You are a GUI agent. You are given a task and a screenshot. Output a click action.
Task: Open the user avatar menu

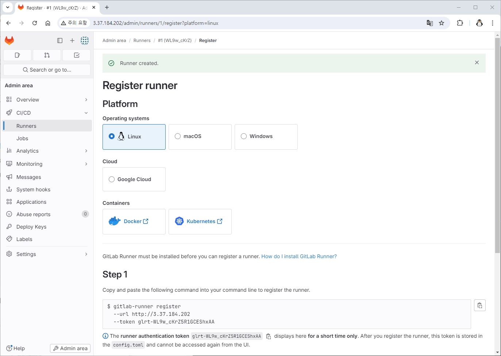tap(85, 41)
